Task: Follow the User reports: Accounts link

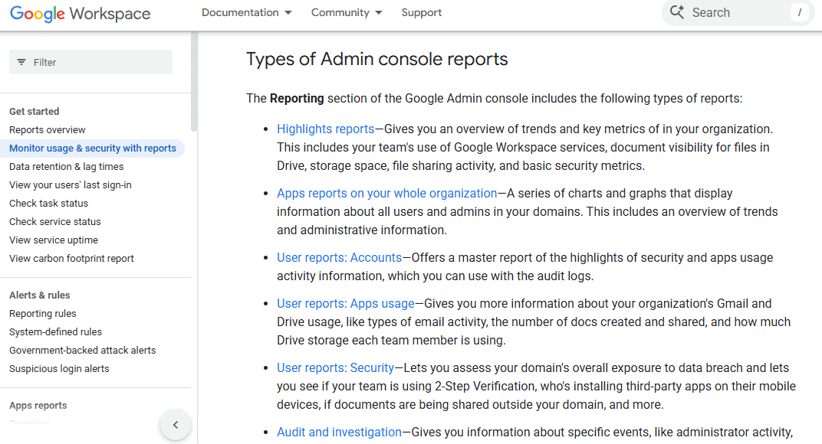Action: (339, 258)
